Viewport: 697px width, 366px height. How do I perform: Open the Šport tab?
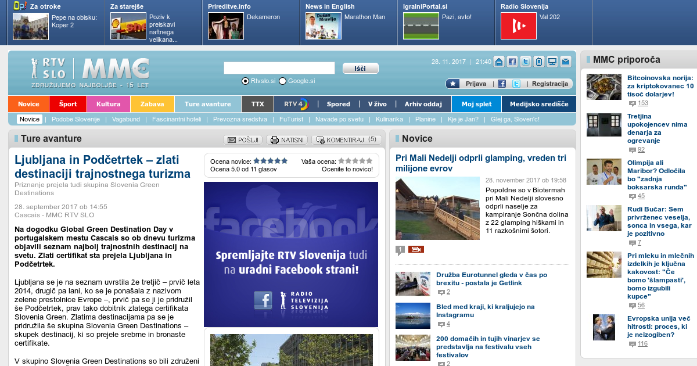point(68,104)
